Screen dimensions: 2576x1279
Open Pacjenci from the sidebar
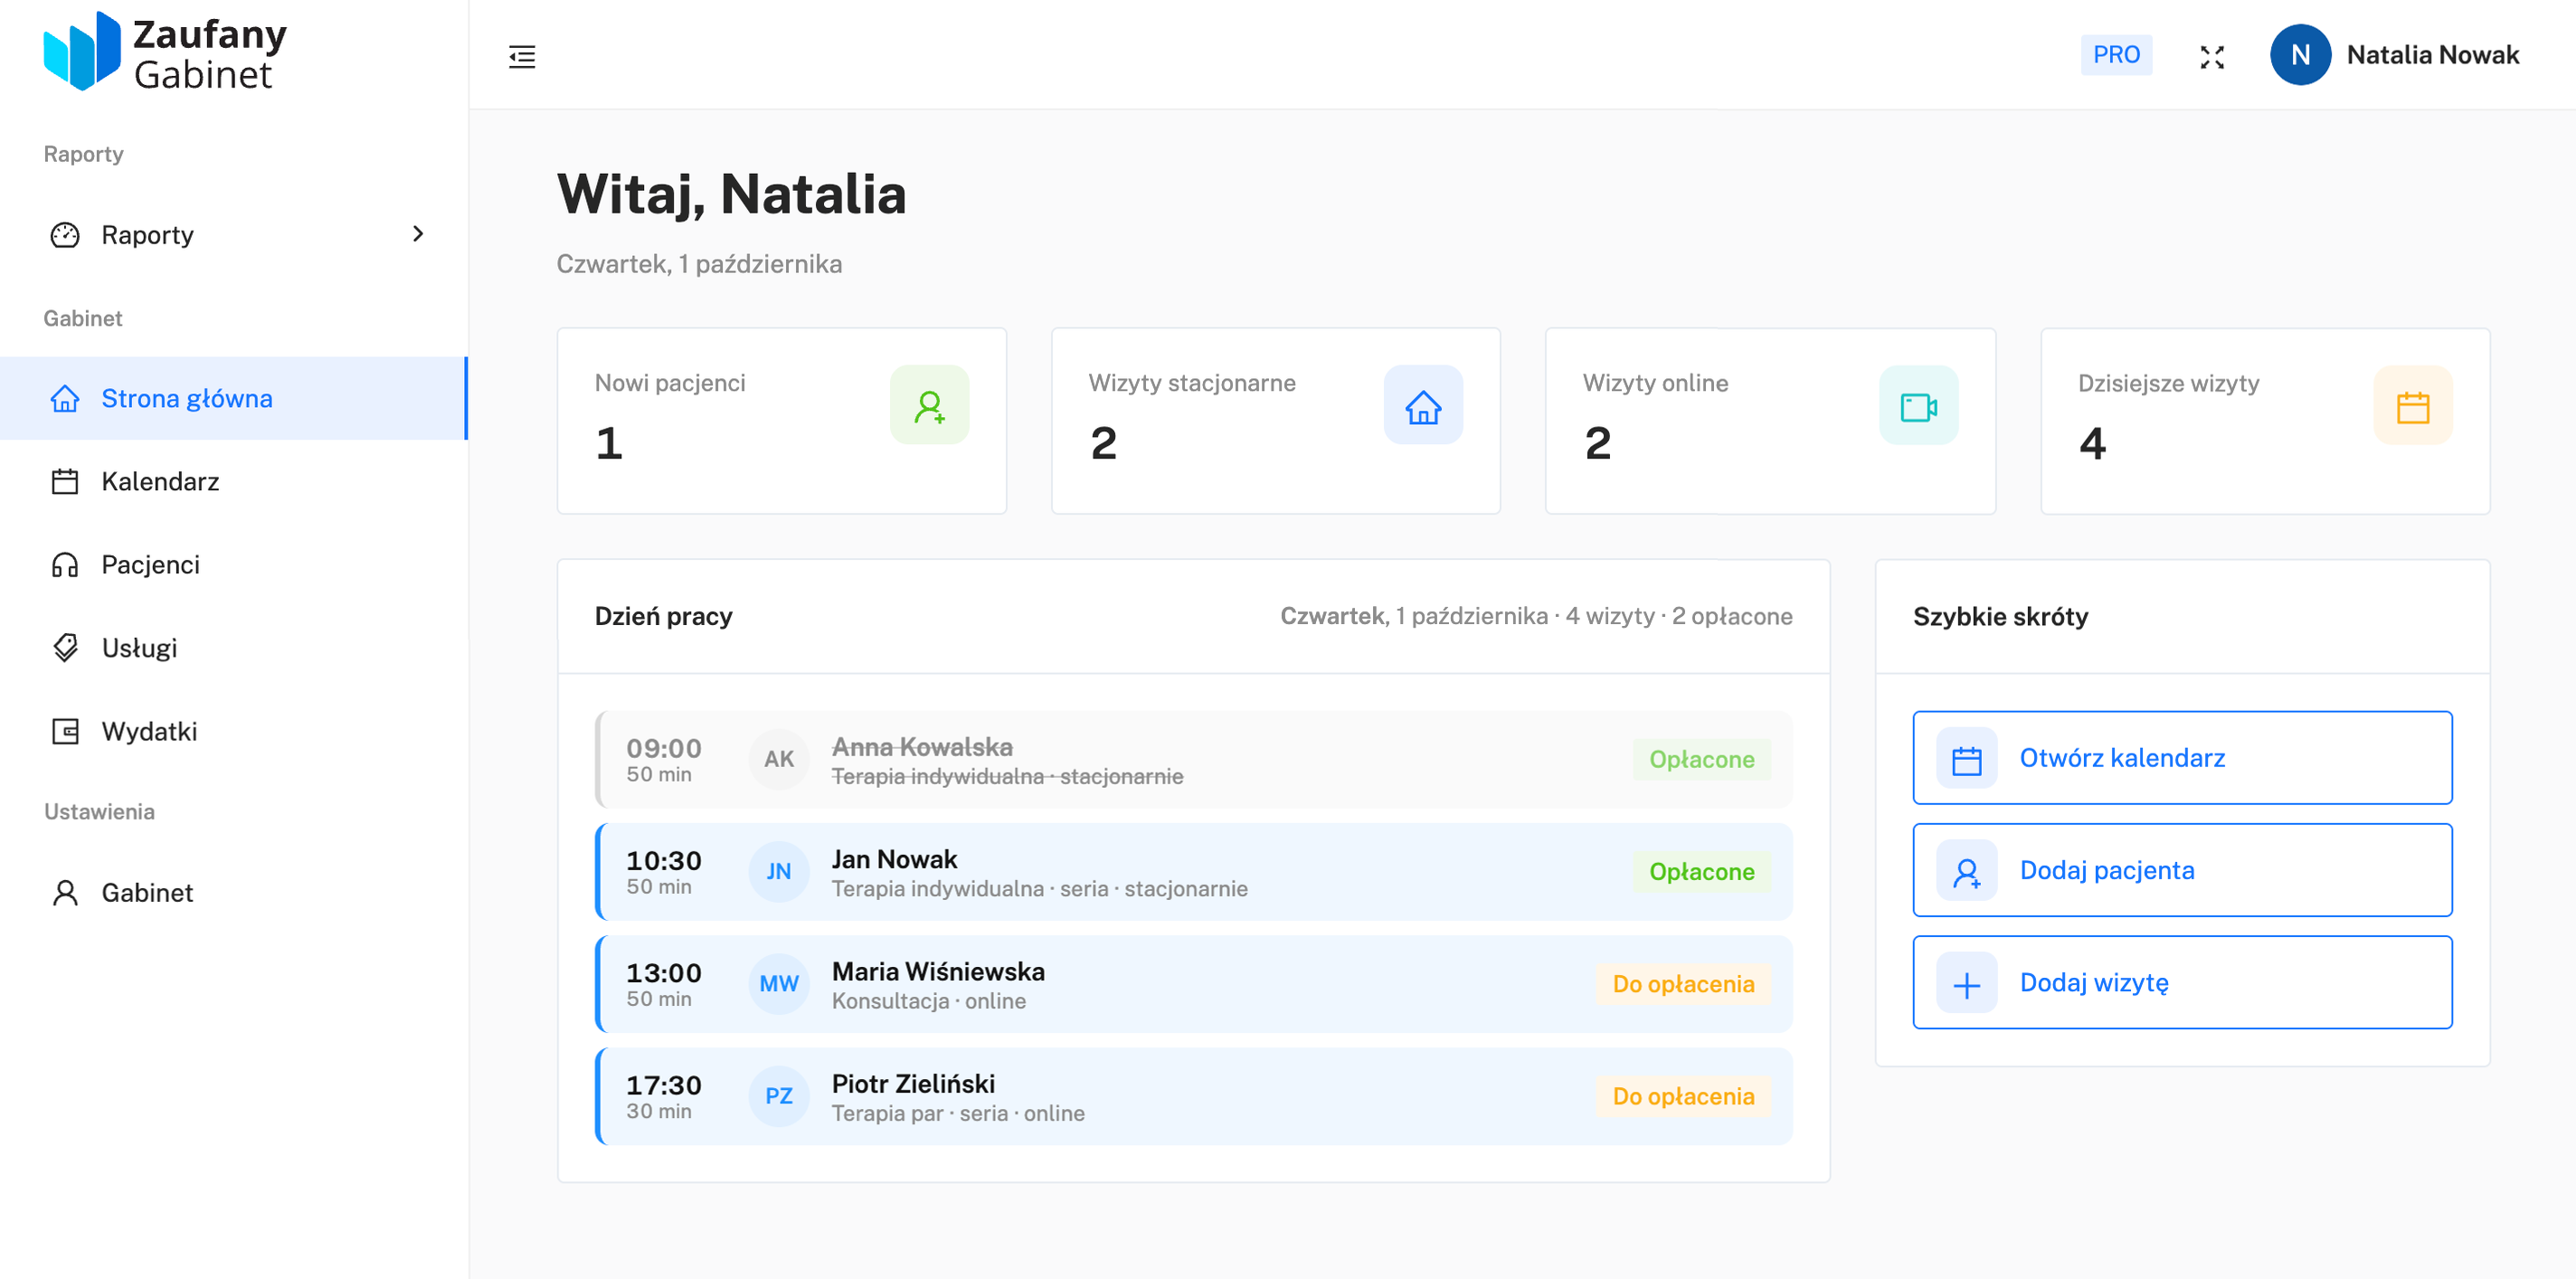[234, 565]
